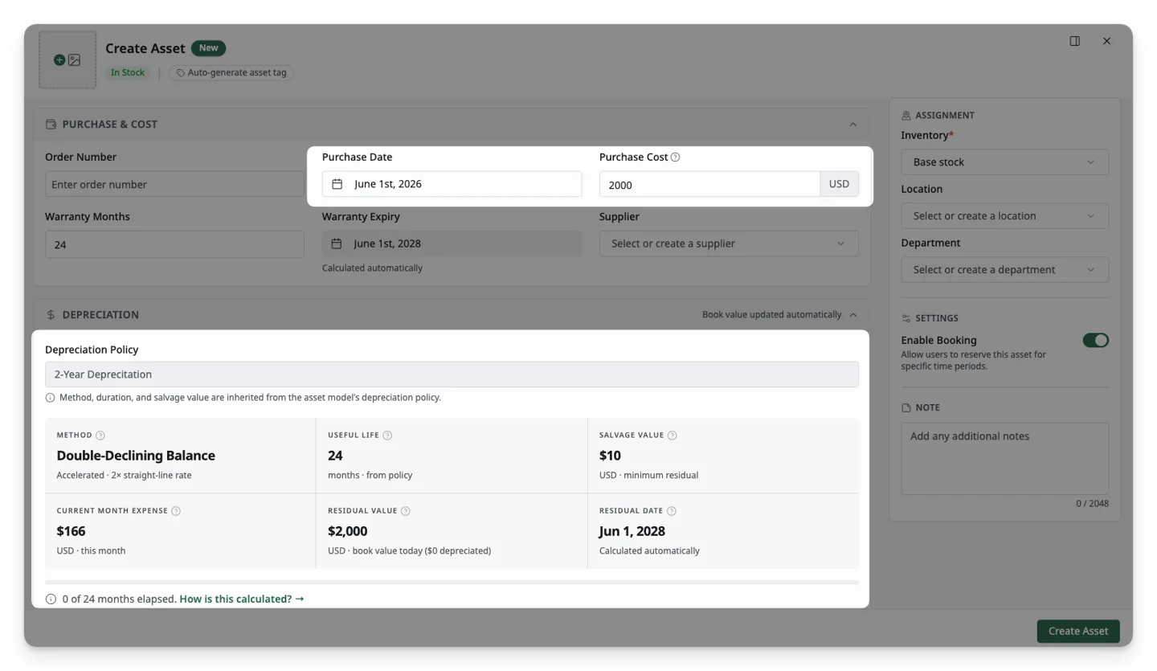The width and height of the screenshot is (1157, 671).
Task: Toggle the Enable Booking switch
Action: [x=1095, y=340]
